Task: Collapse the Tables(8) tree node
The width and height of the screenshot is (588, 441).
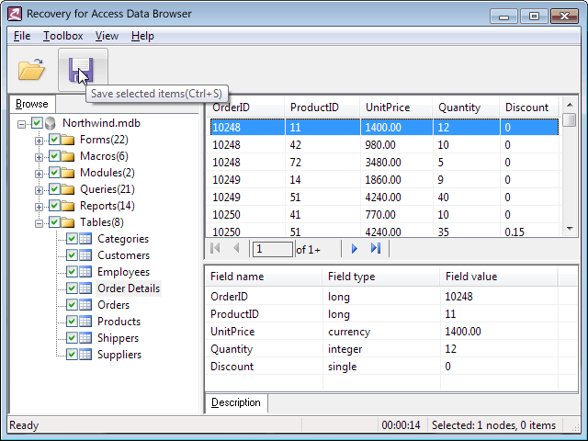Action: click(x=39, y=222)
